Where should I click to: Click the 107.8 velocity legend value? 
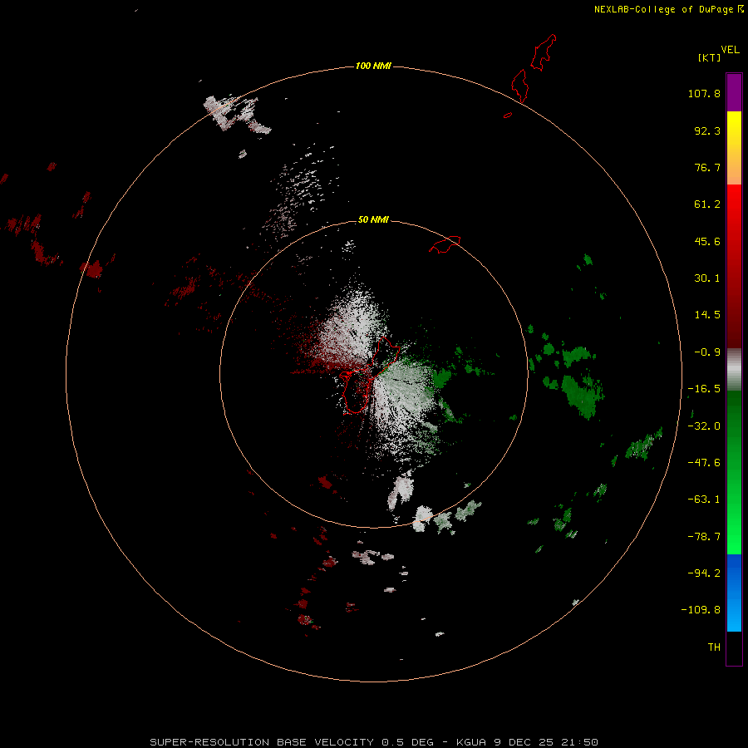pyautogui.click(x=704, y=93)
